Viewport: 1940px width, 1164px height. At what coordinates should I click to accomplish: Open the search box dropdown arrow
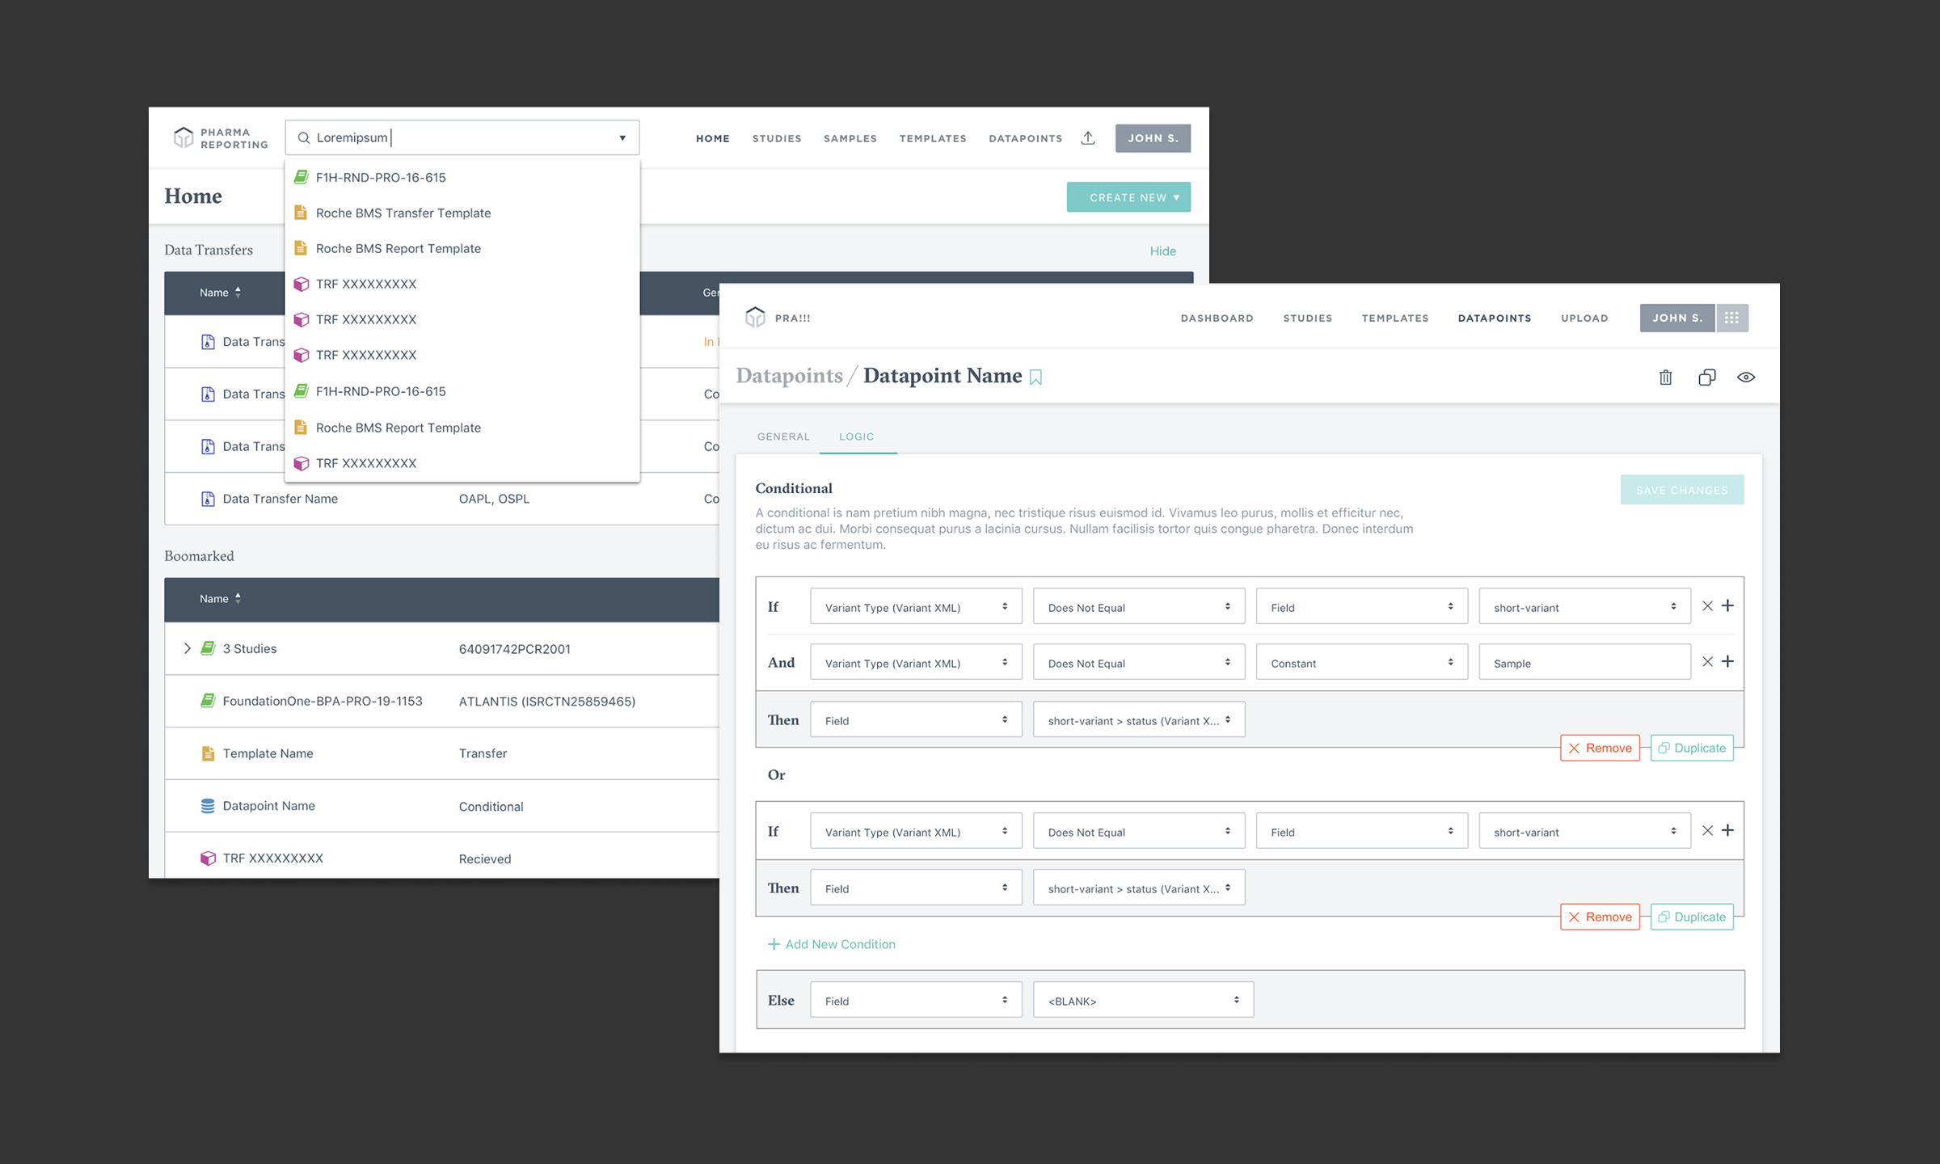(x=622, y=138)
